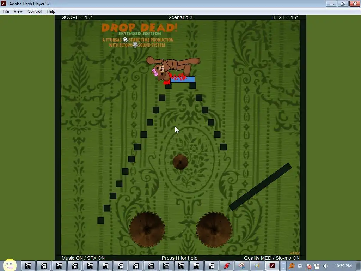Restore down the Flash Player window
This screenshot has width=361, height=271.
point(343,4)
